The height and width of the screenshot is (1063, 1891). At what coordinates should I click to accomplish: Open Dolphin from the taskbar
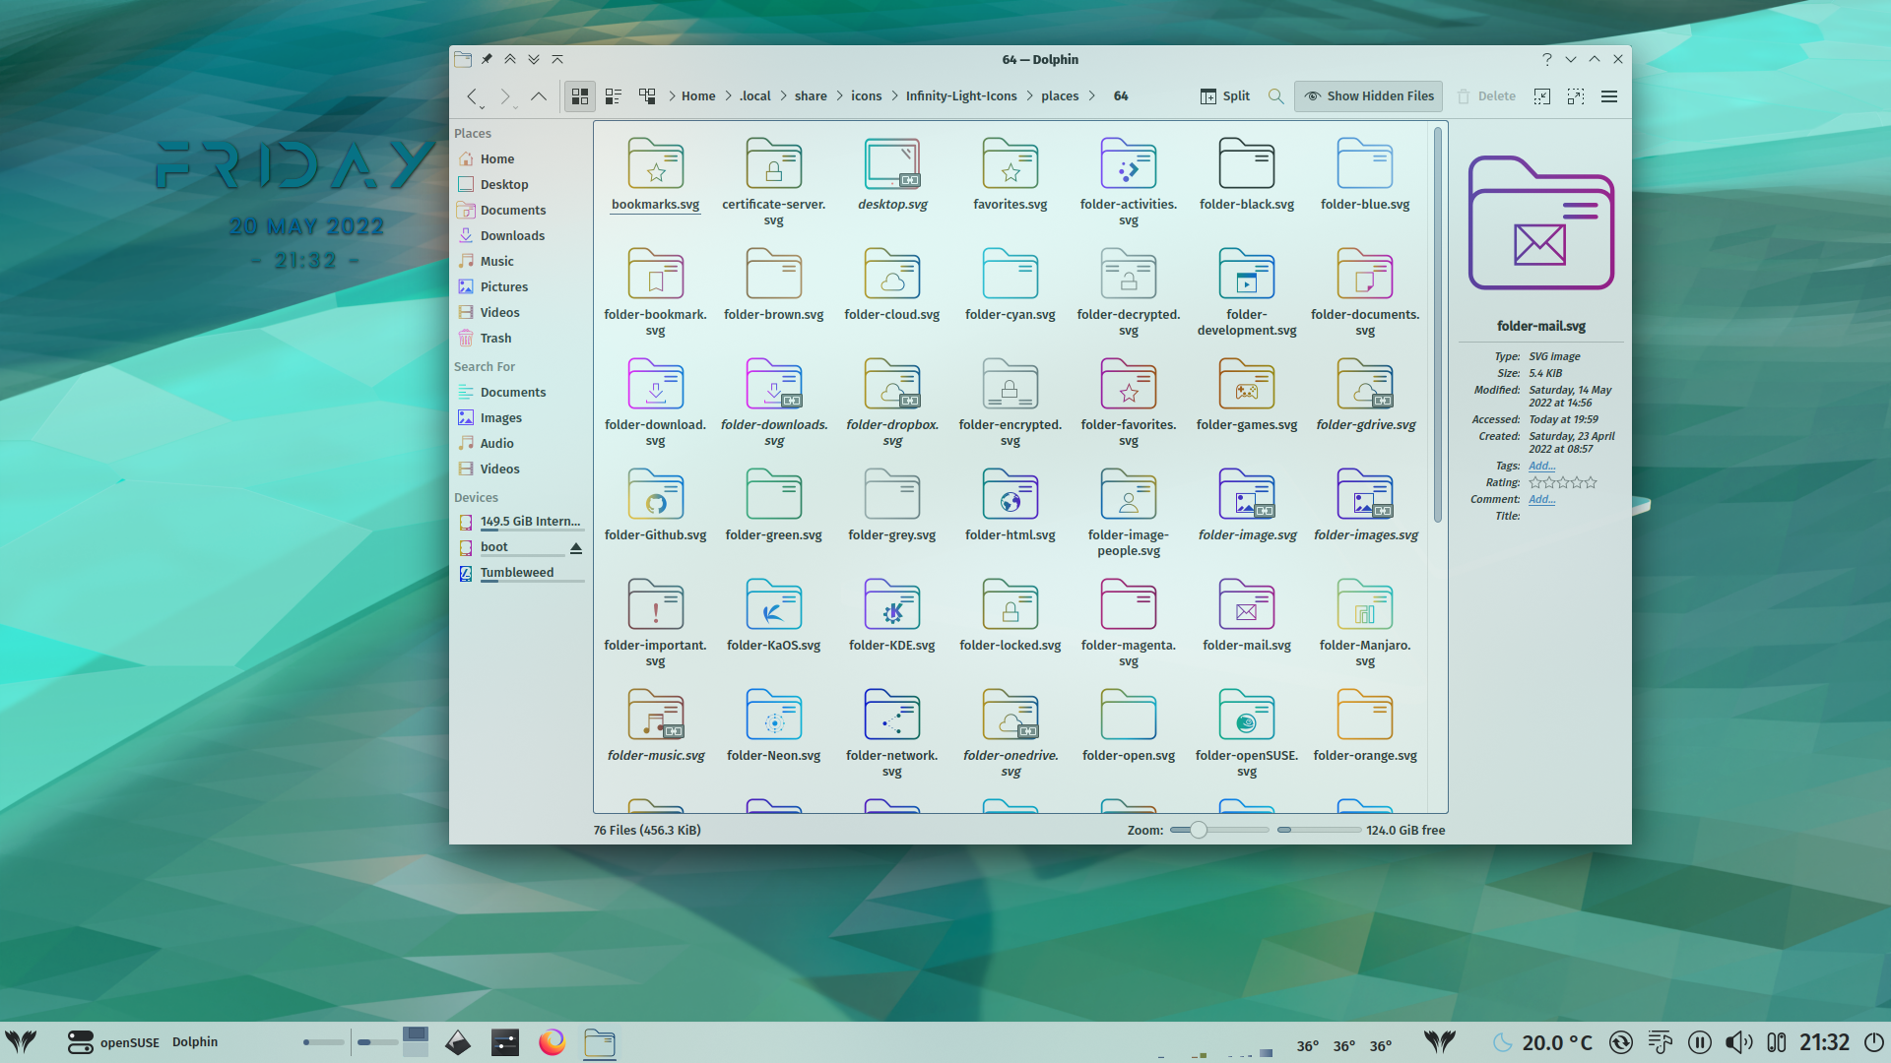tap(600, 1041)
